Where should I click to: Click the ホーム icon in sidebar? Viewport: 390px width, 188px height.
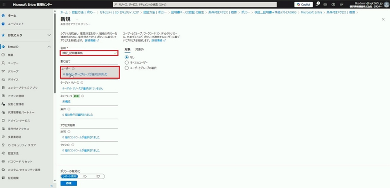point(4,15)
